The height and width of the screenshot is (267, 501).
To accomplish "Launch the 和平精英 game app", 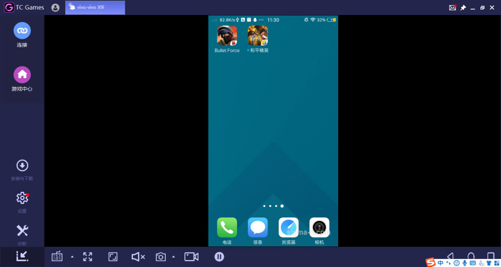I will [x=258, y=36].
